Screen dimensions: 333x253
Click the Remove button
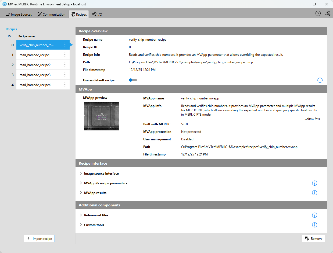tap(313, 239)
